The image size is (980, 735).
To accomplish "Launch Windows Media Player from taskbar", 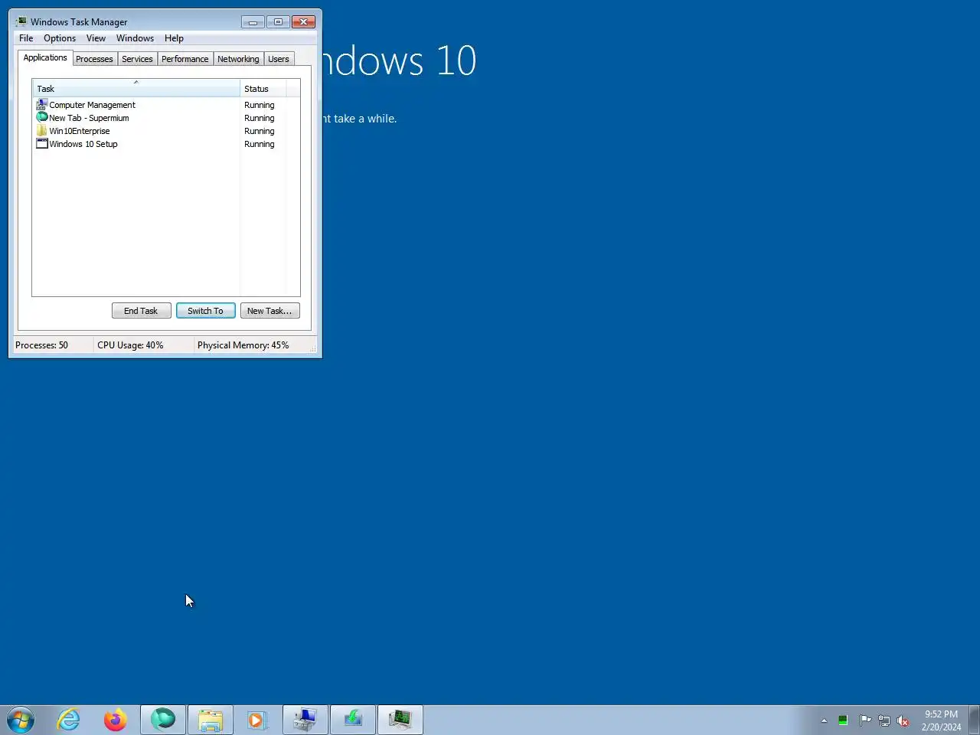I will tap(257, 720).
